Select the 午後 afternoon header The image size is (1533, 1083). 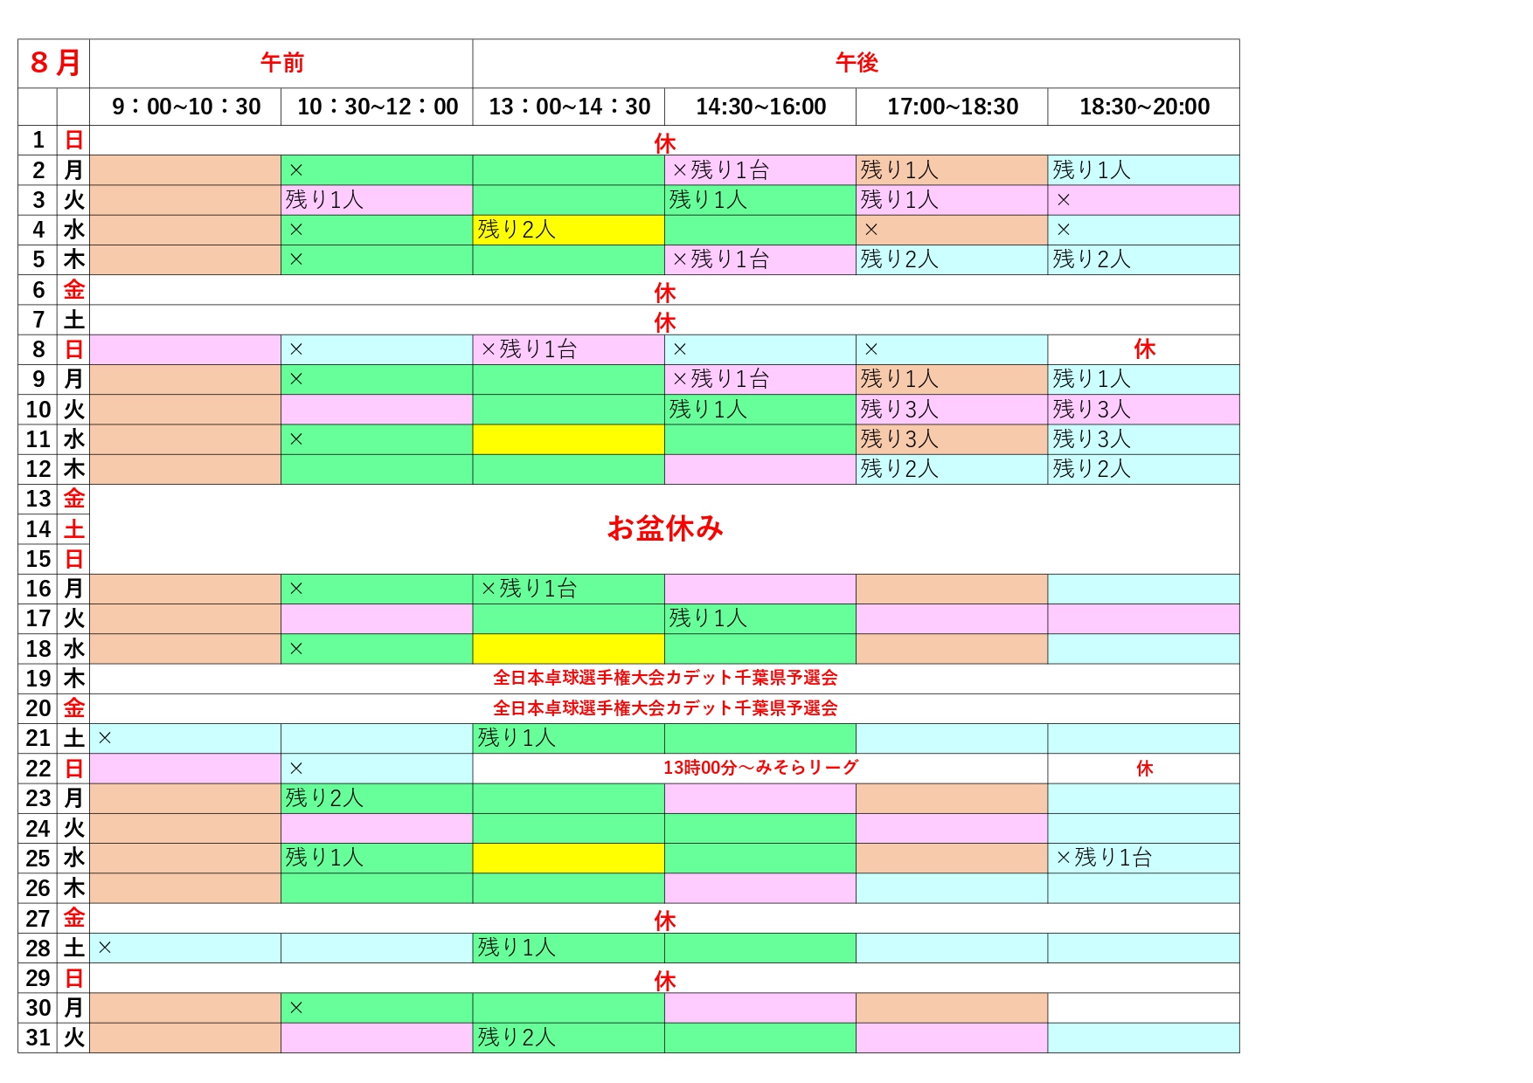coord(856,63)
